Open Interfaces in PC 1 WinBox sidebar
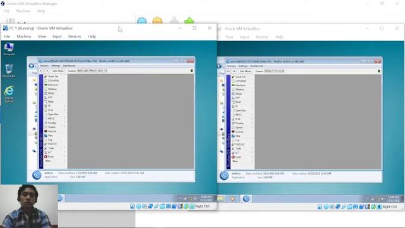Screen dimensions: 405x228 tap(53, 85)
